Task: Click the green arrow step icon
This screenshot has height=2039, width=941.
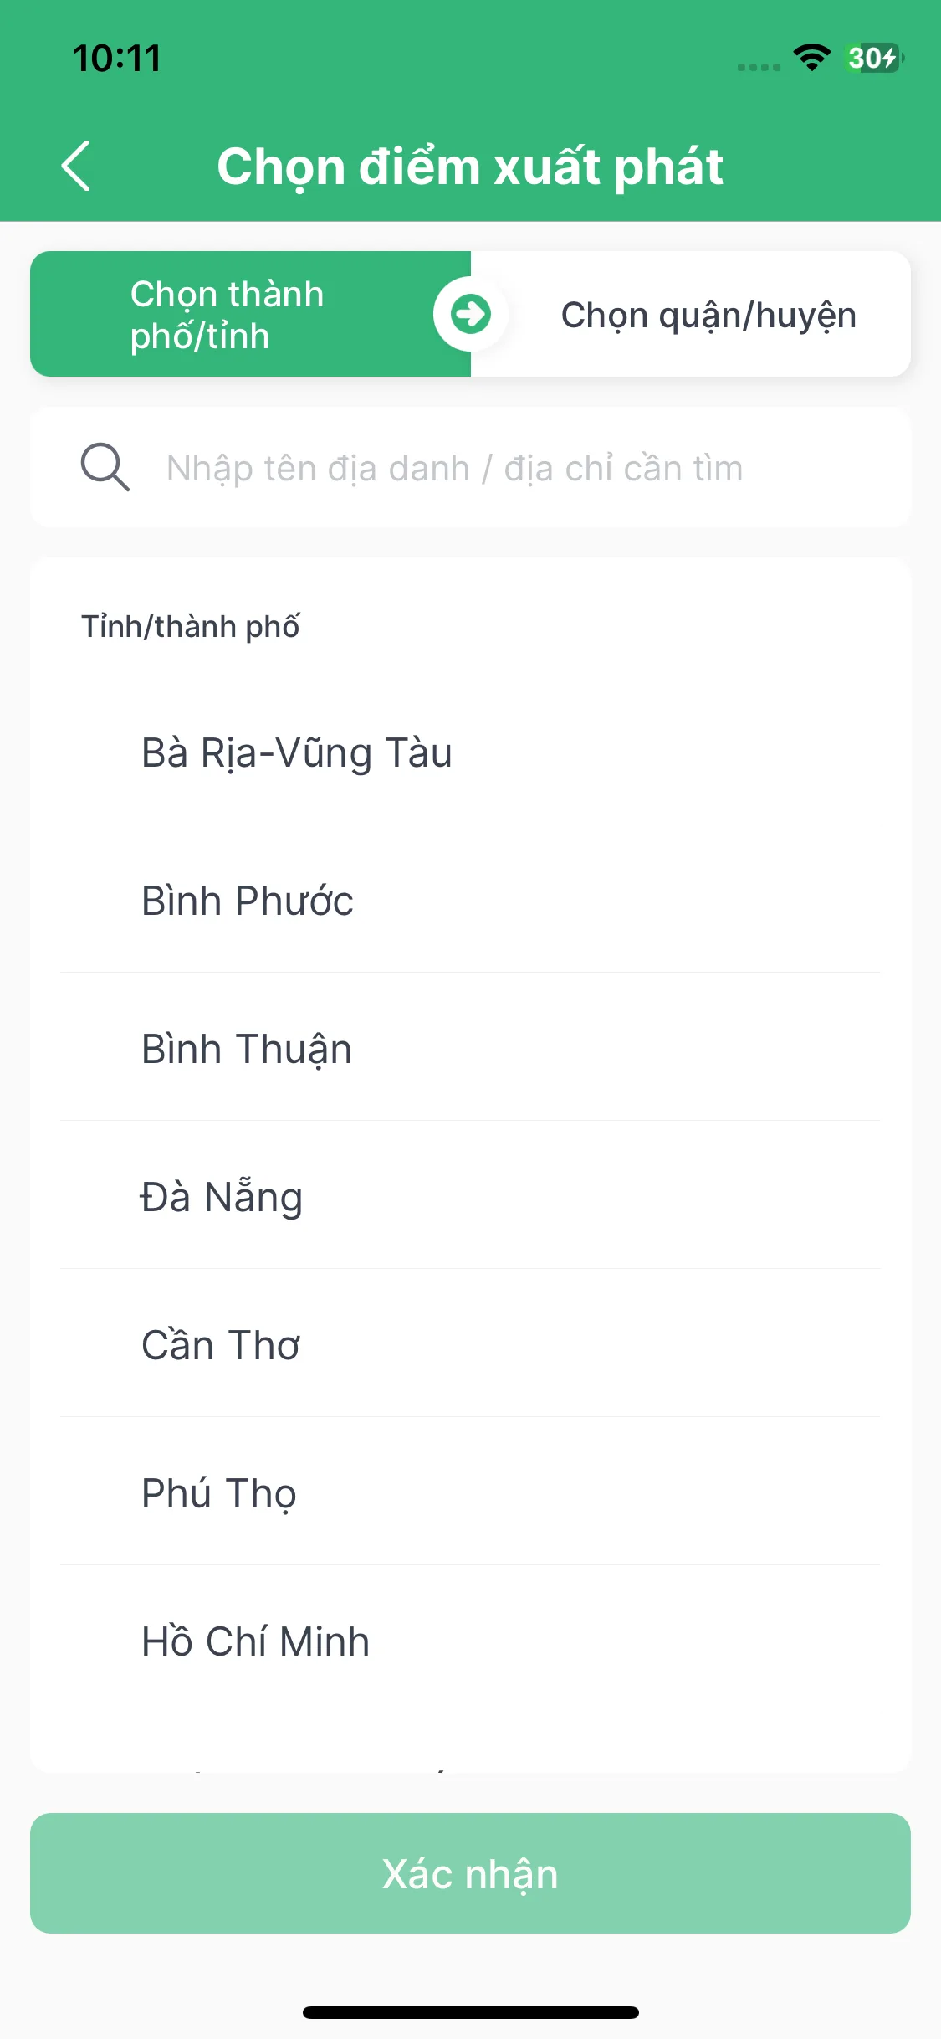Action: 470,314
